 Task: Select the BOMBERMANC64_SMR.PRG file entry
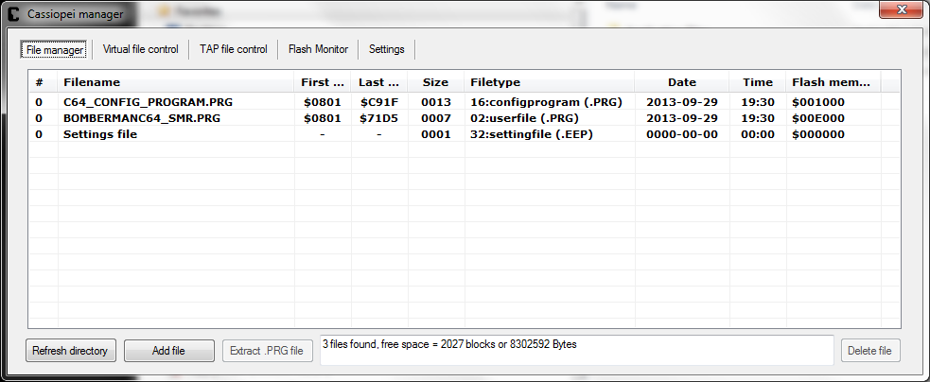coord(128,118)
